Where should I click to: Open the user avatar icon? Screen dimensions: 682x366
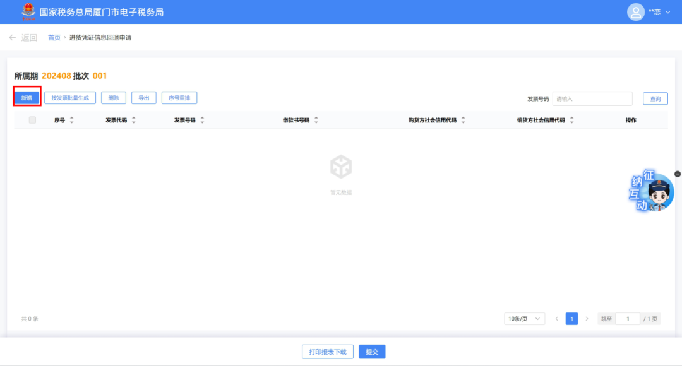click(x=635, y=12)
